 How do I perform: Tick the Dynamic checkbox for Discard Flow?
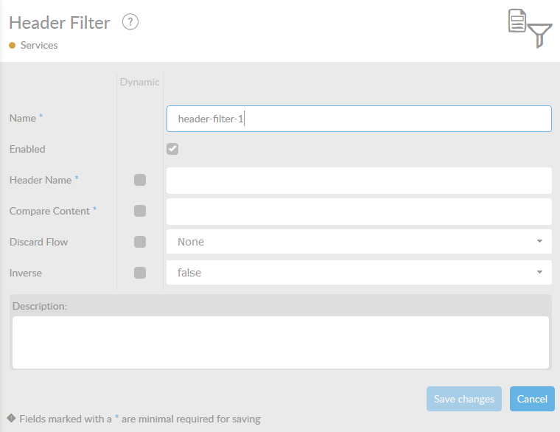point(140,242)
